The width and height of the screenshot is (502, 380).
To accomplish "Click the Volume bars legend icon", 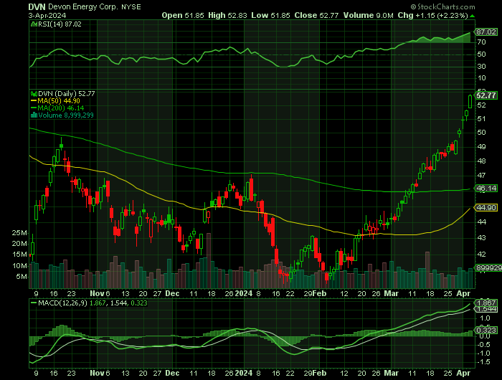I will [32, 115].
